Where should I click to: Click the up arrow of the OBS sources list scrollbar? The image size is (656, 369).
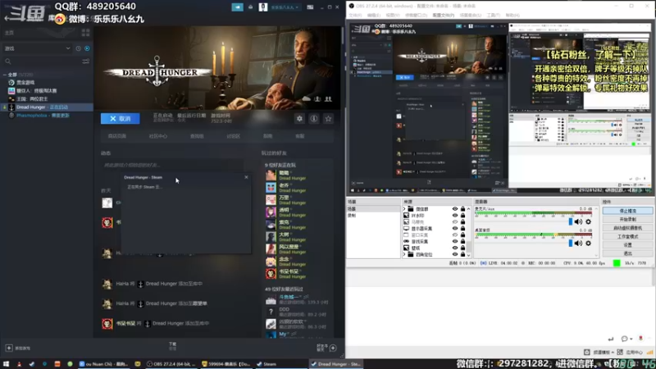click(468, 209)
